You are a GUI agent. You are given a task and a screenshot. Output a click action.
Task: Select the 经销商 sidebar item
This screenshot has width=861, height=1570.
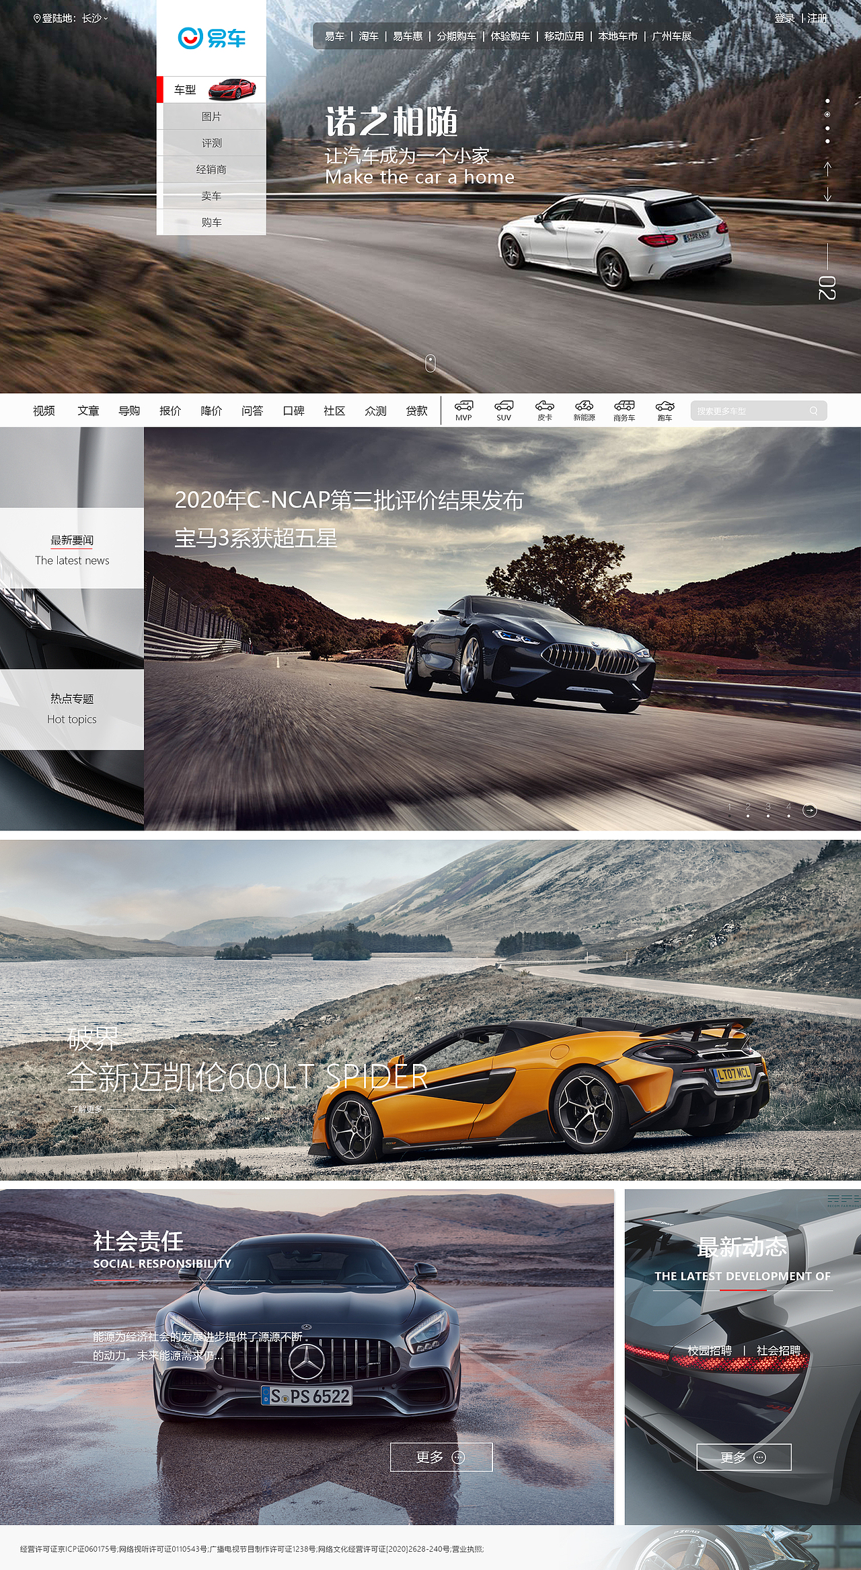tap(211, 170)
